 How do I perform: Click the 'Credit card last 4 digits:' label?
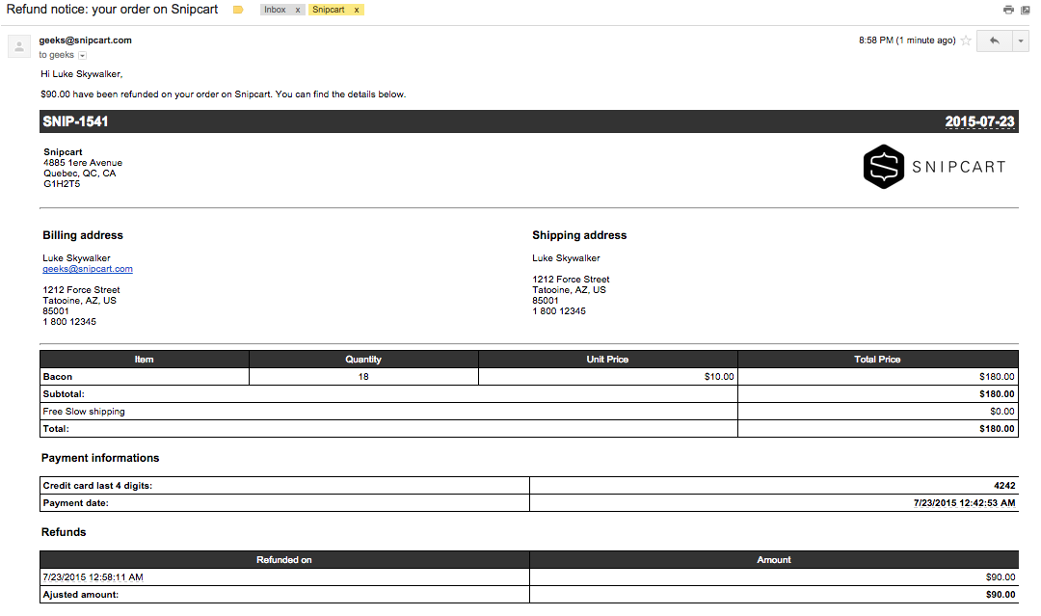[x=97, y=486]
